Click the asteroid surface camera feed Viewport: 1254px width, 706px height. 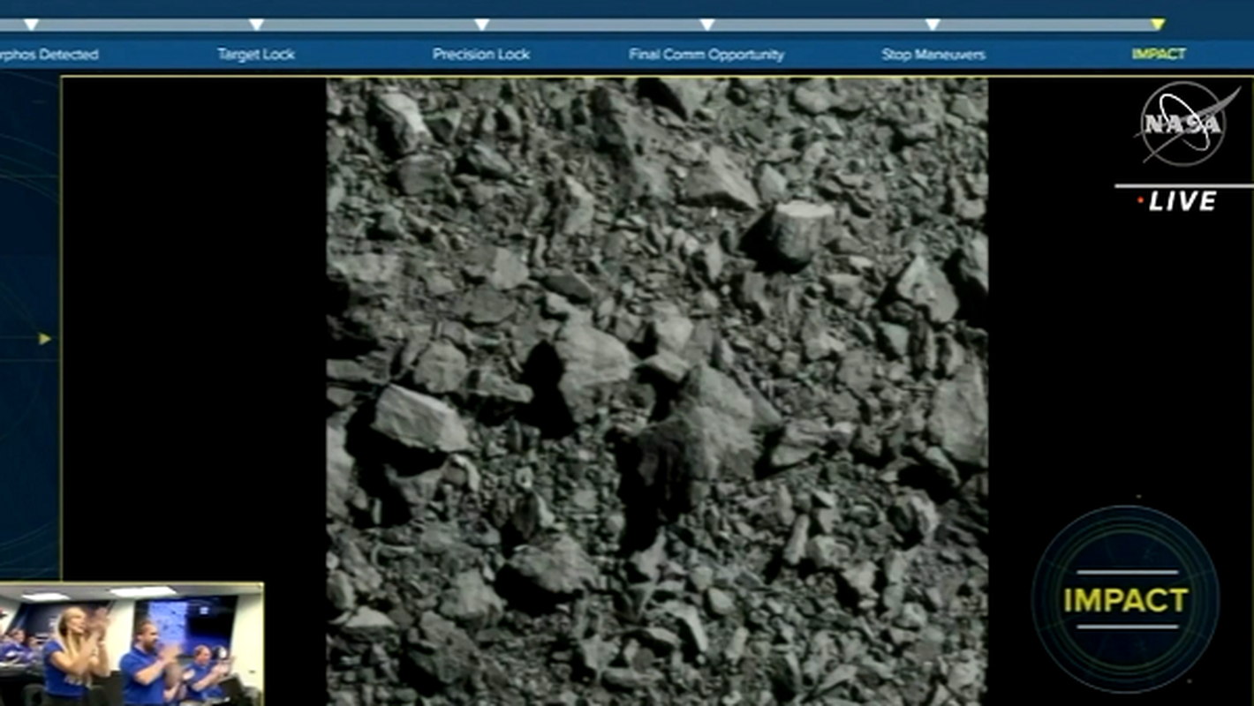[x=657, y=392]
